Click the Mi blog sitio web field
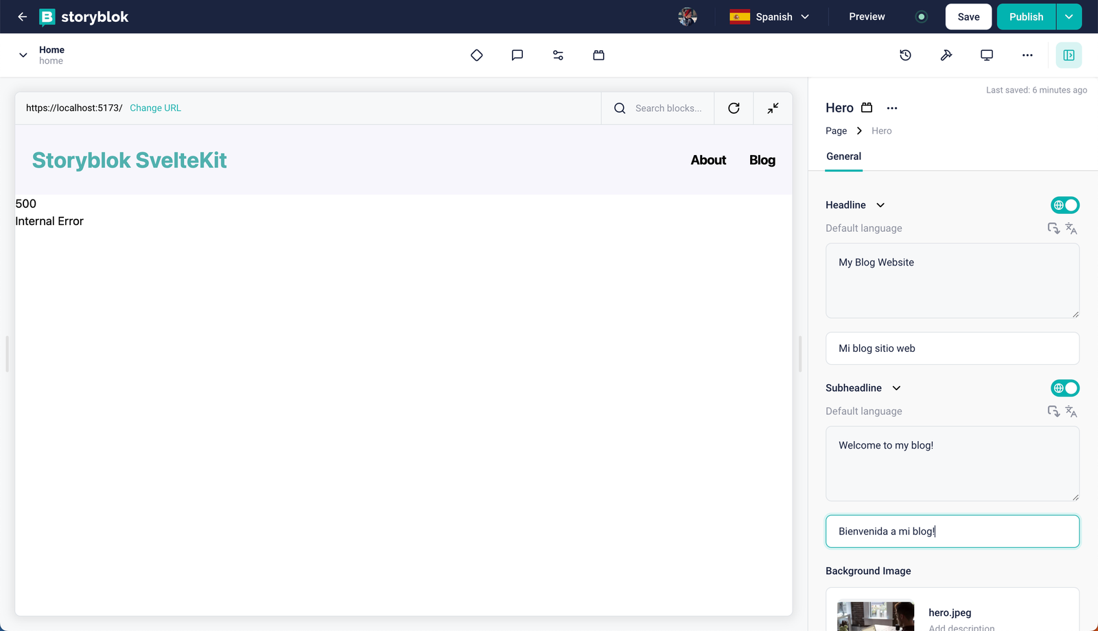1098x631 pixels. tap(953, 348)
